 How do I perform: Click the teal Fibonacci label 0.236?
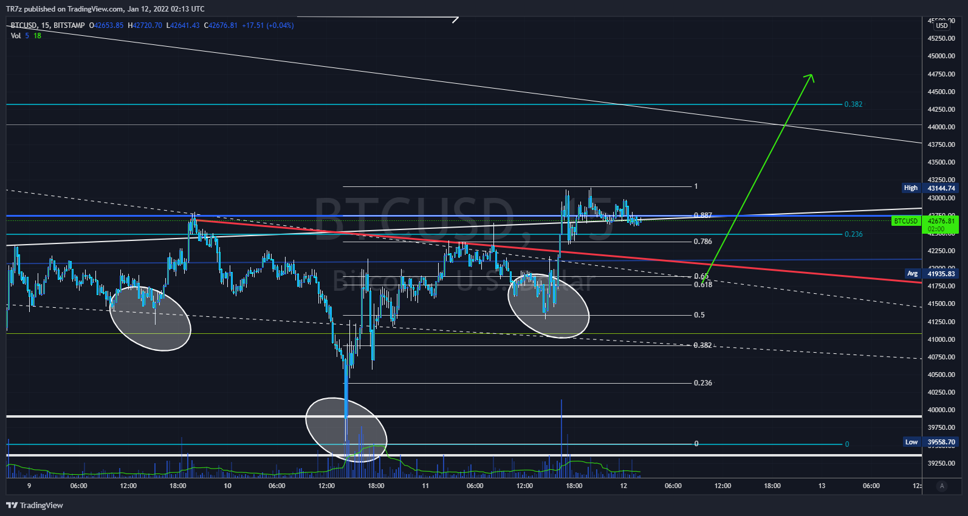coord(853,234)
